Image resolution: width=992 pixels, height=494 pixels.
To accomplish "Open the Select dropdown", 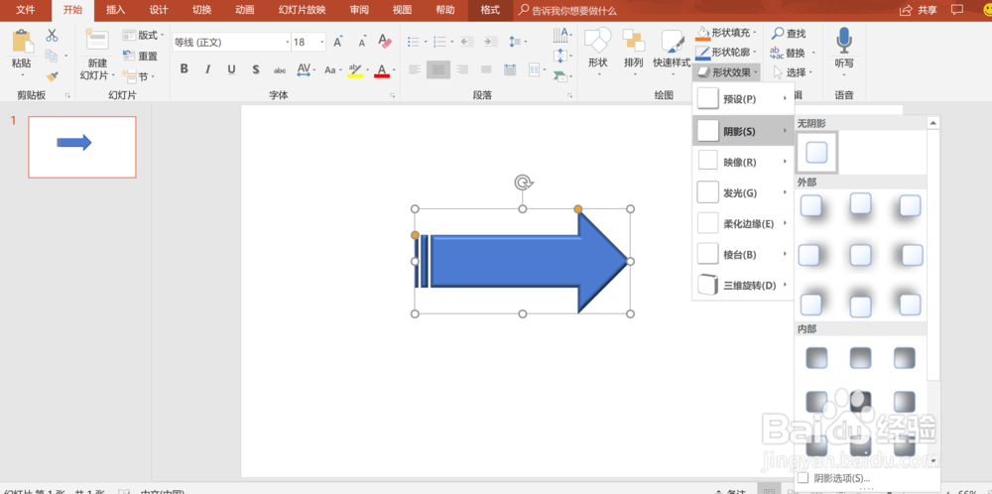I will (x=792, y=72).
